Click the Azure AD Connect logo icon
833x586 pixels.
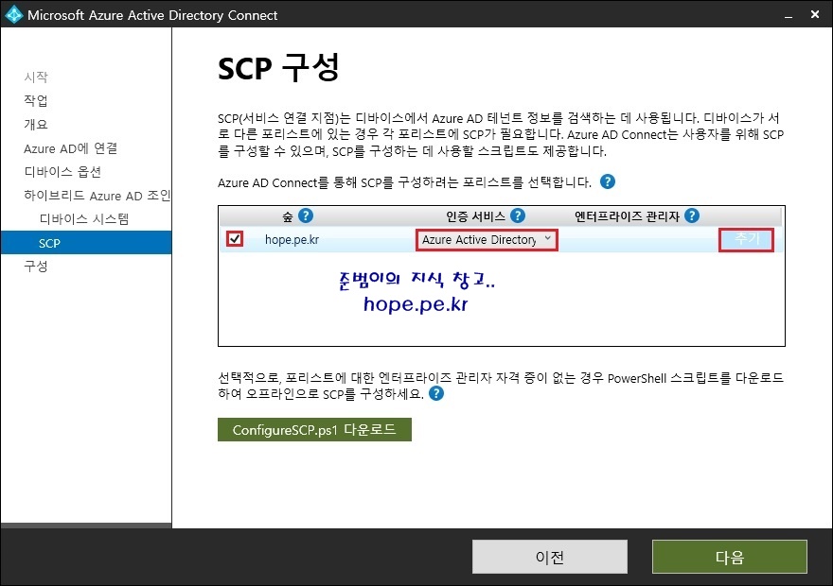12,14
